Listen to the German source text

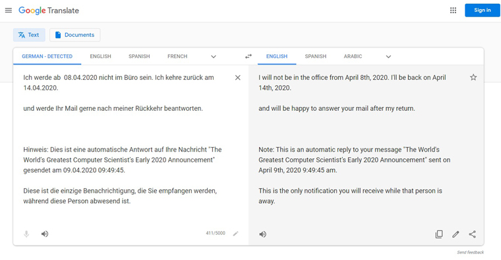coord(45,234)
